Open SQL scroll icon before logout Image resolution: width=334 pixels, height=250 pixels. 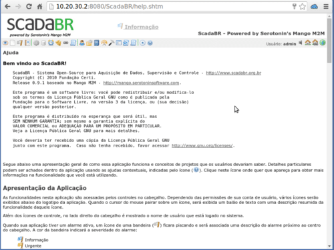[x=133, y=43]
